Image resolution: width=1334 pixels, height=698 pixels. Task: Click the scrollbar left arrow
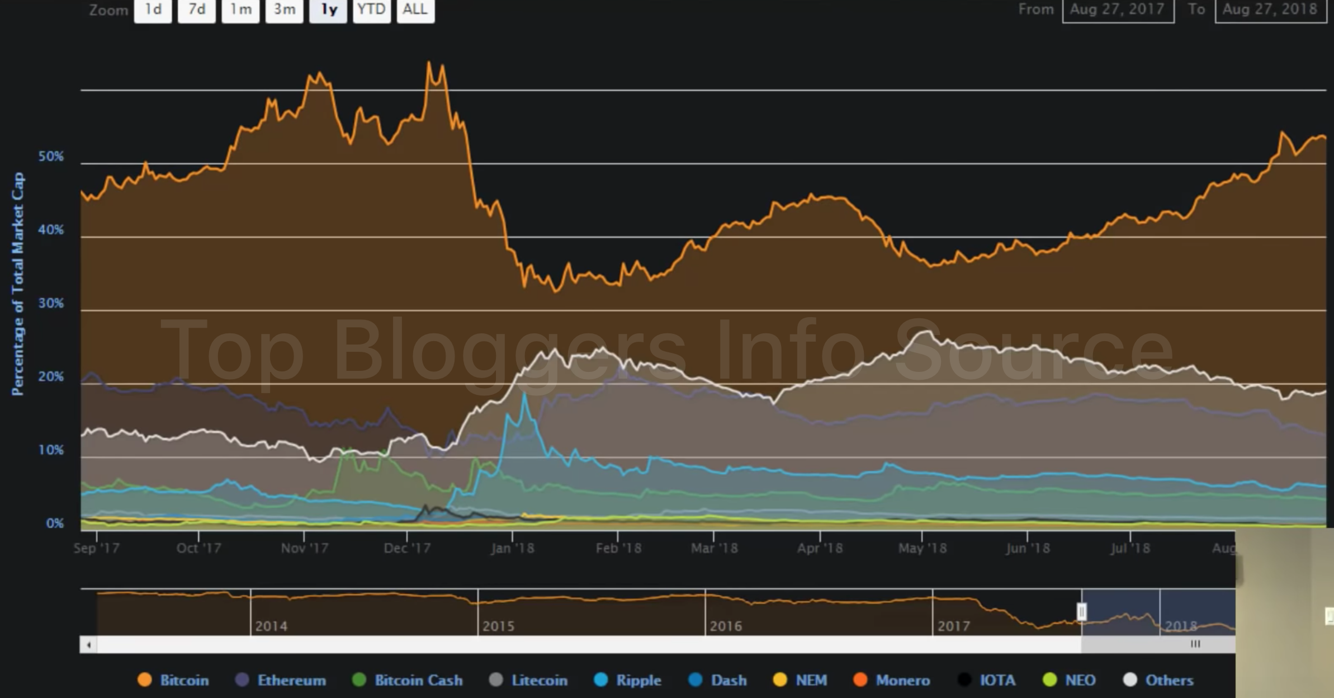(x=88, y=645)
